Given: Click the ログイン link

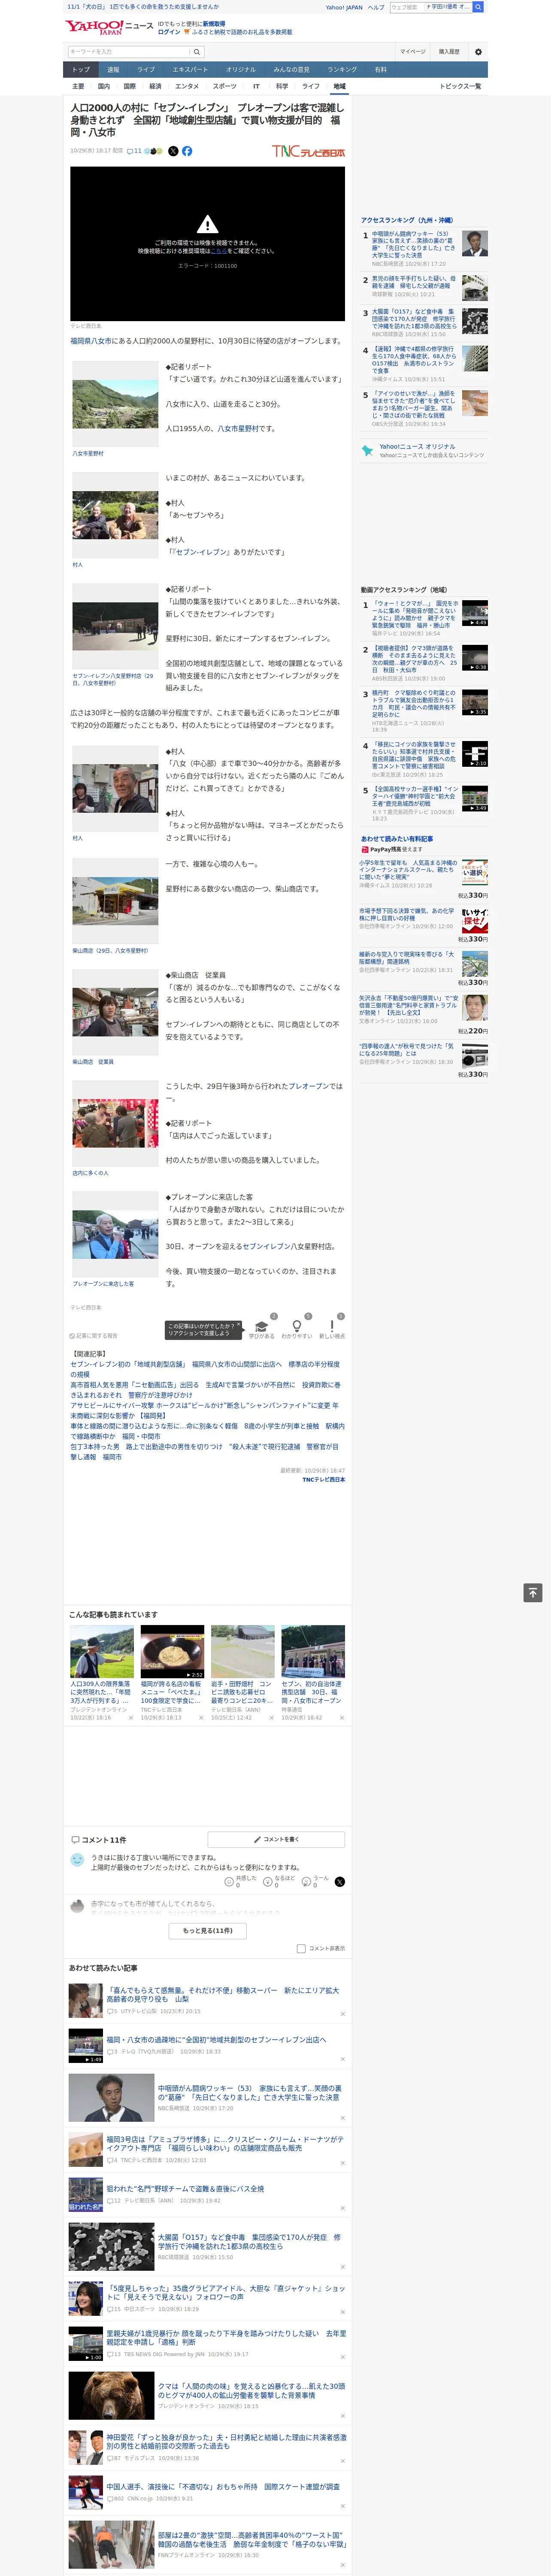Looking at the screenshot, I should (x=169, y=32).
